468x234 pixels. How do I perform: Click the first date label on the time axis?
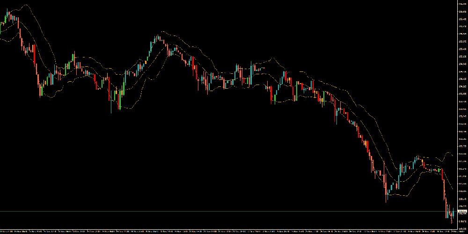coord(6,231)
